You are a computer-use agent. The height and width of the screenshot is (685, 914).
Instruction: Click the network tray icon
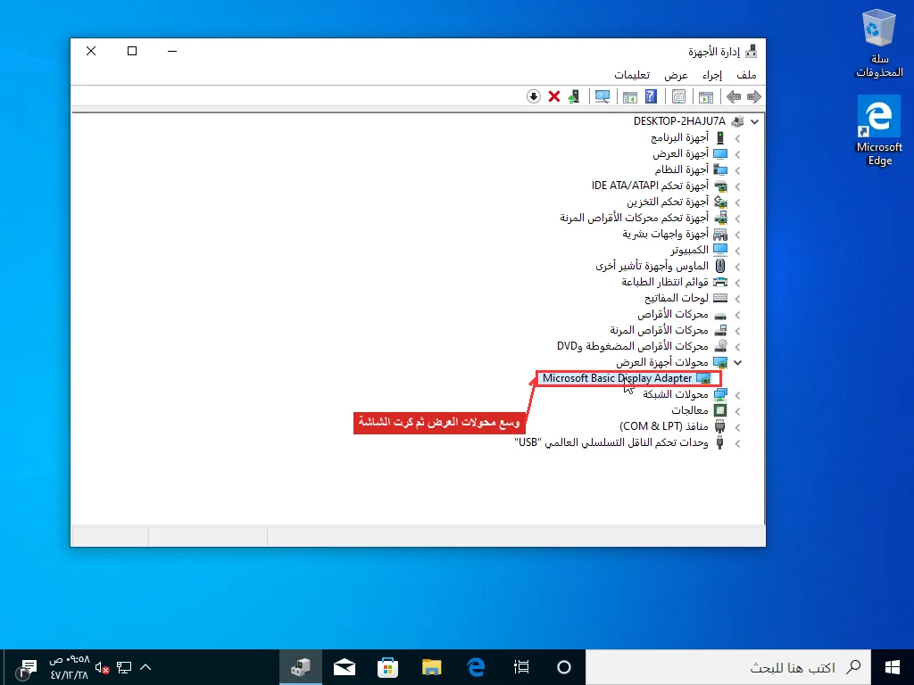pos(123,667)
